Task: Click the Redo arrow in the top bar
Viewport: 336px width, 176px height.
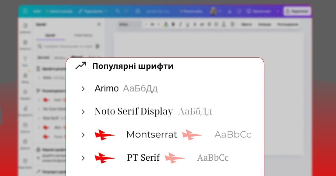Action: (126, 11)
